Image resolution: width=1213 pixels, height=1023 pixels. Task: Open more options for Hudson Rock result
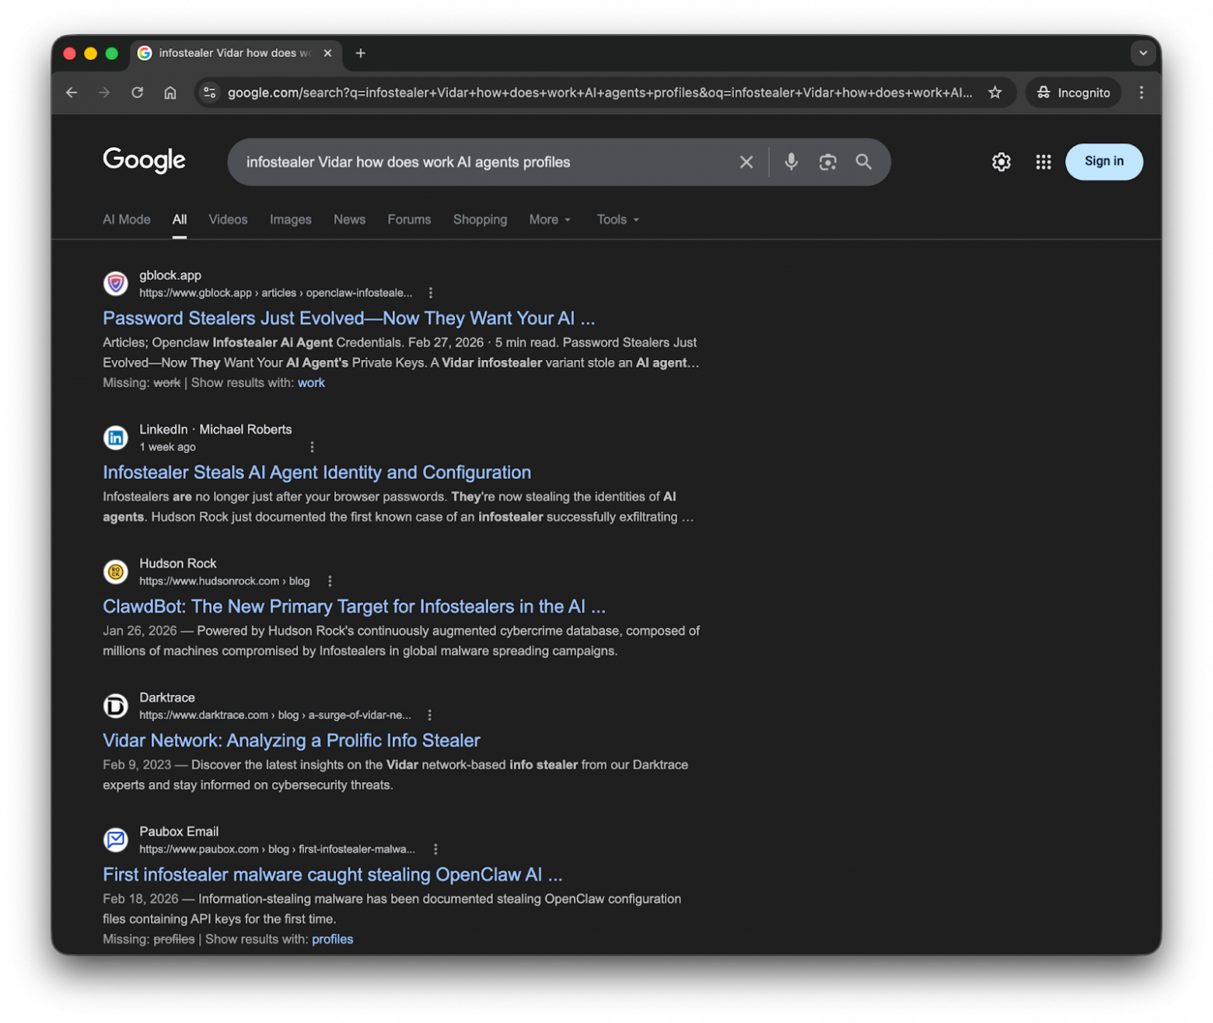330,581
